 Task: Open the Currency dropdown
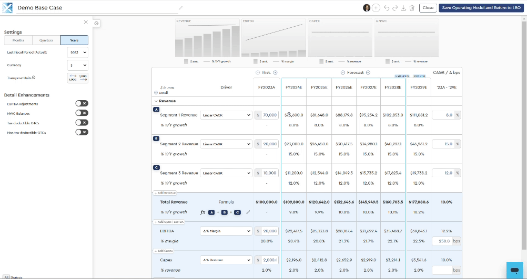click(x=78, y=65)
